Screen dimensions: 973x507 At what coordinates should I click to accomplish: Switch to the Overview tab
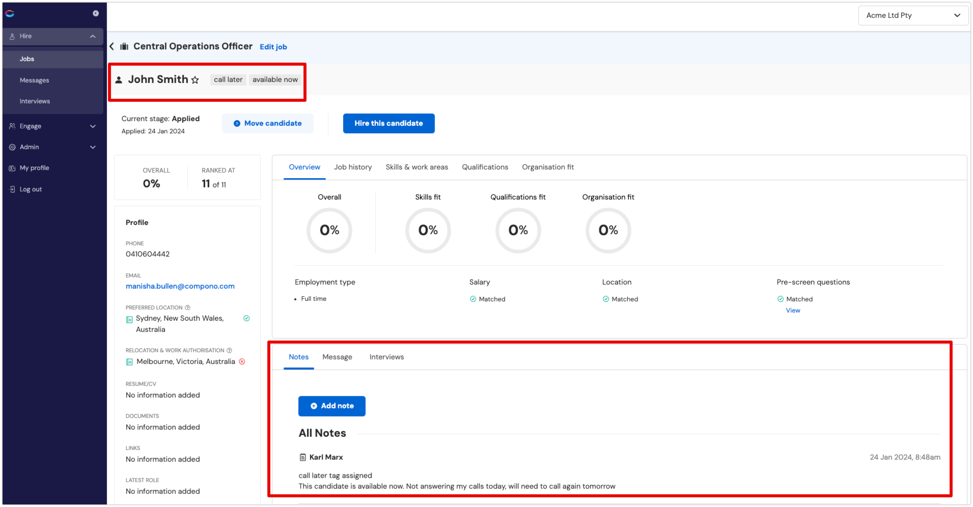point(304,167)
